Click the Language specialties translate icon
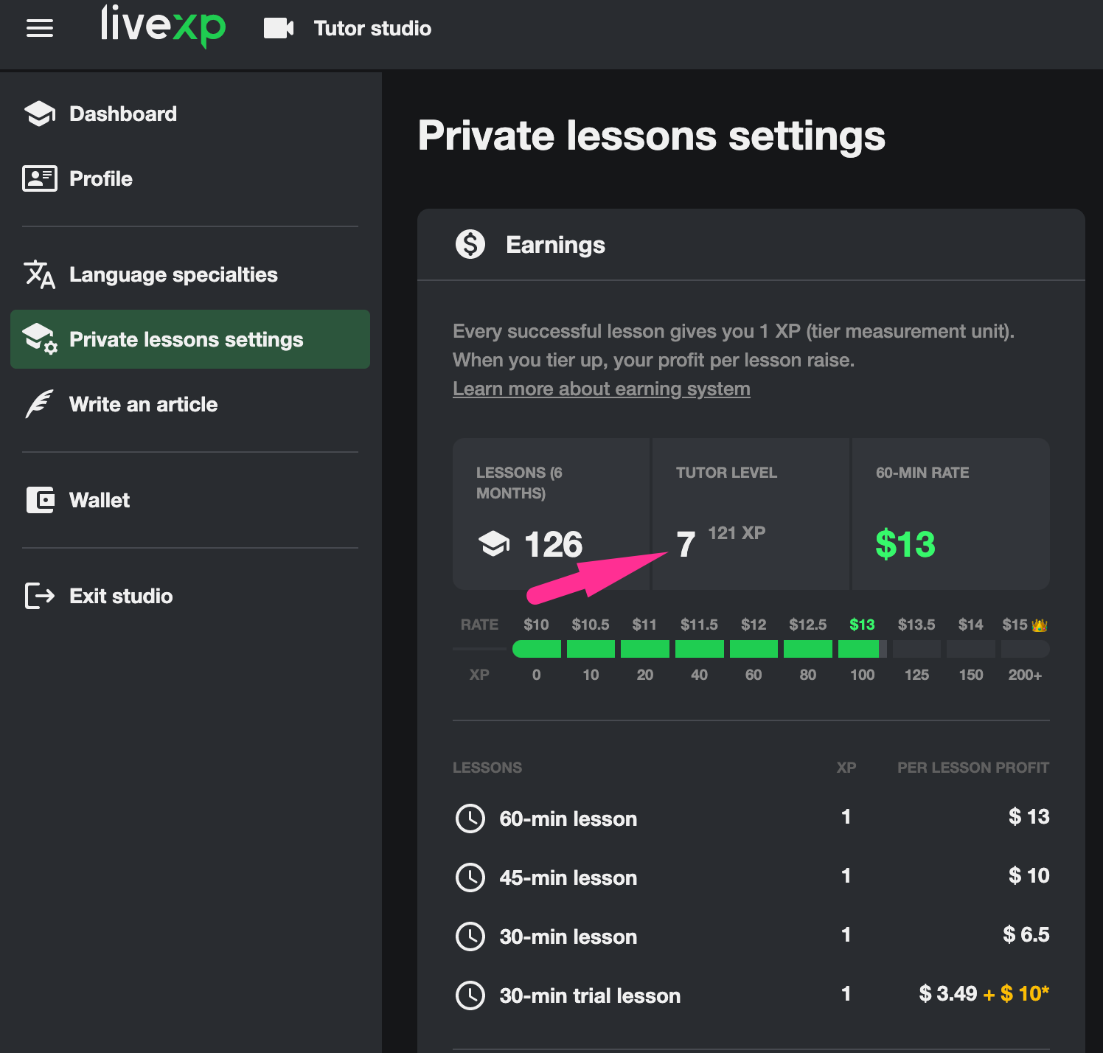Screen dimensions: 1103x1053 tap(40, 274)
